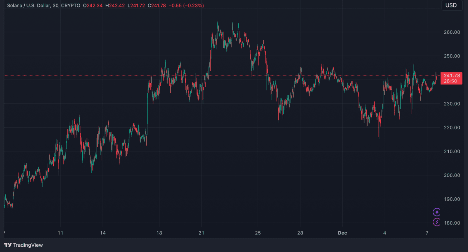The image size is (468, 252).
Task: Click the TradingView logo
Action: click(x=23, y=245)
